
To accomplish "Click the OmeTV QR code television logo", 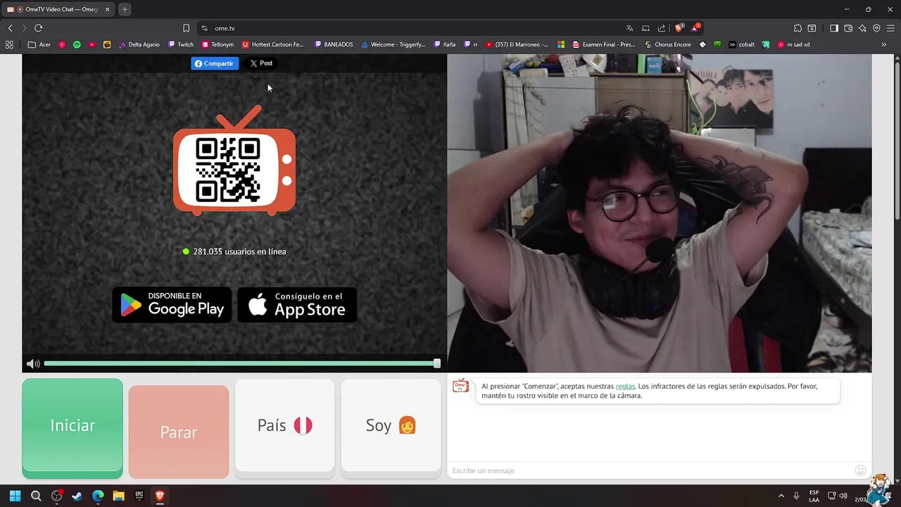I will (x=234, y=161).
